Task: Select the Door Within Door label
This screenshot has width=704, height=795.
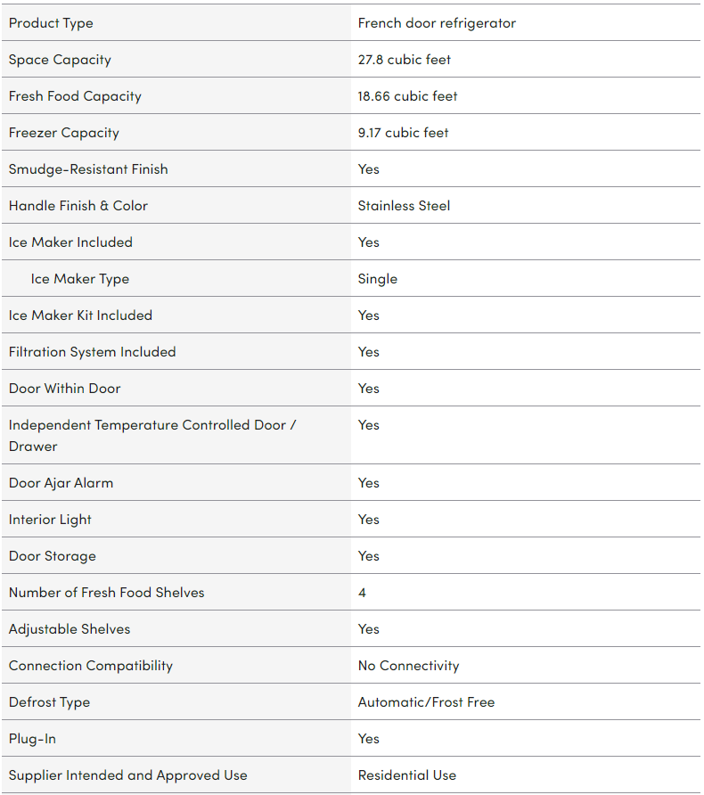Action: pos(64,389)
